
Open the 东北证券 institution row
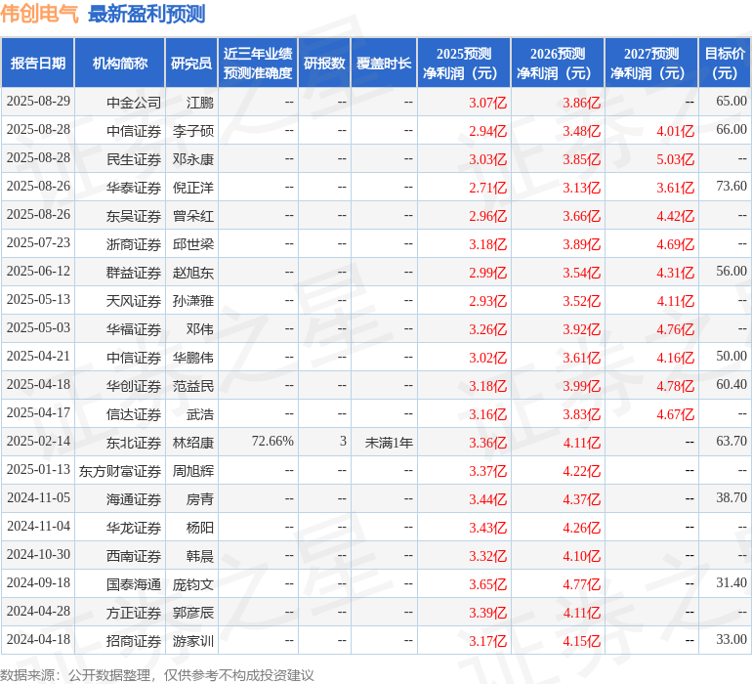tap(134, 443)
